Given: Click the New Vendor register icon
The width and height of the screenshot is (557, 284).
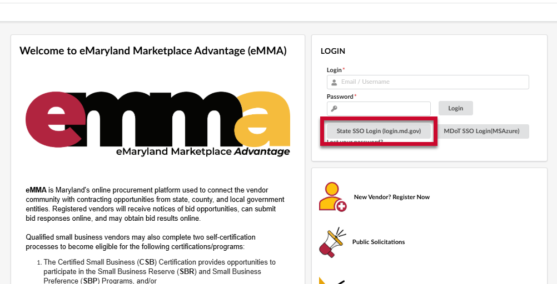Looking at the screenshot, I should pyautogui.click(x=333, y=197).
